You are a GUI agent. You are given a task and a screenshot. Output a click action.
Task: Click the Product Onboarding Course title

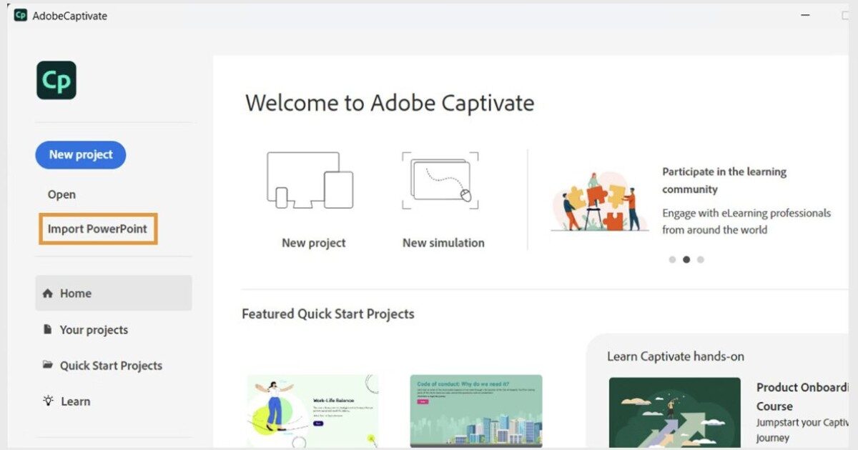coord(802,396)
